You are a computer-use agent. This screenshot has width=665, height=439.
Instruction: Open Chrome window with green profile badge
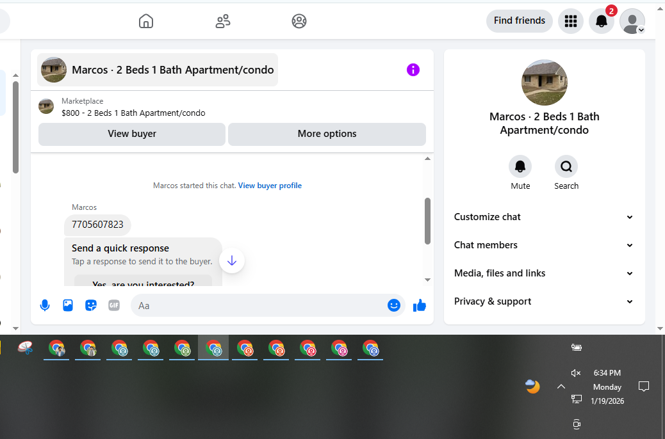(x=182, y=348)
